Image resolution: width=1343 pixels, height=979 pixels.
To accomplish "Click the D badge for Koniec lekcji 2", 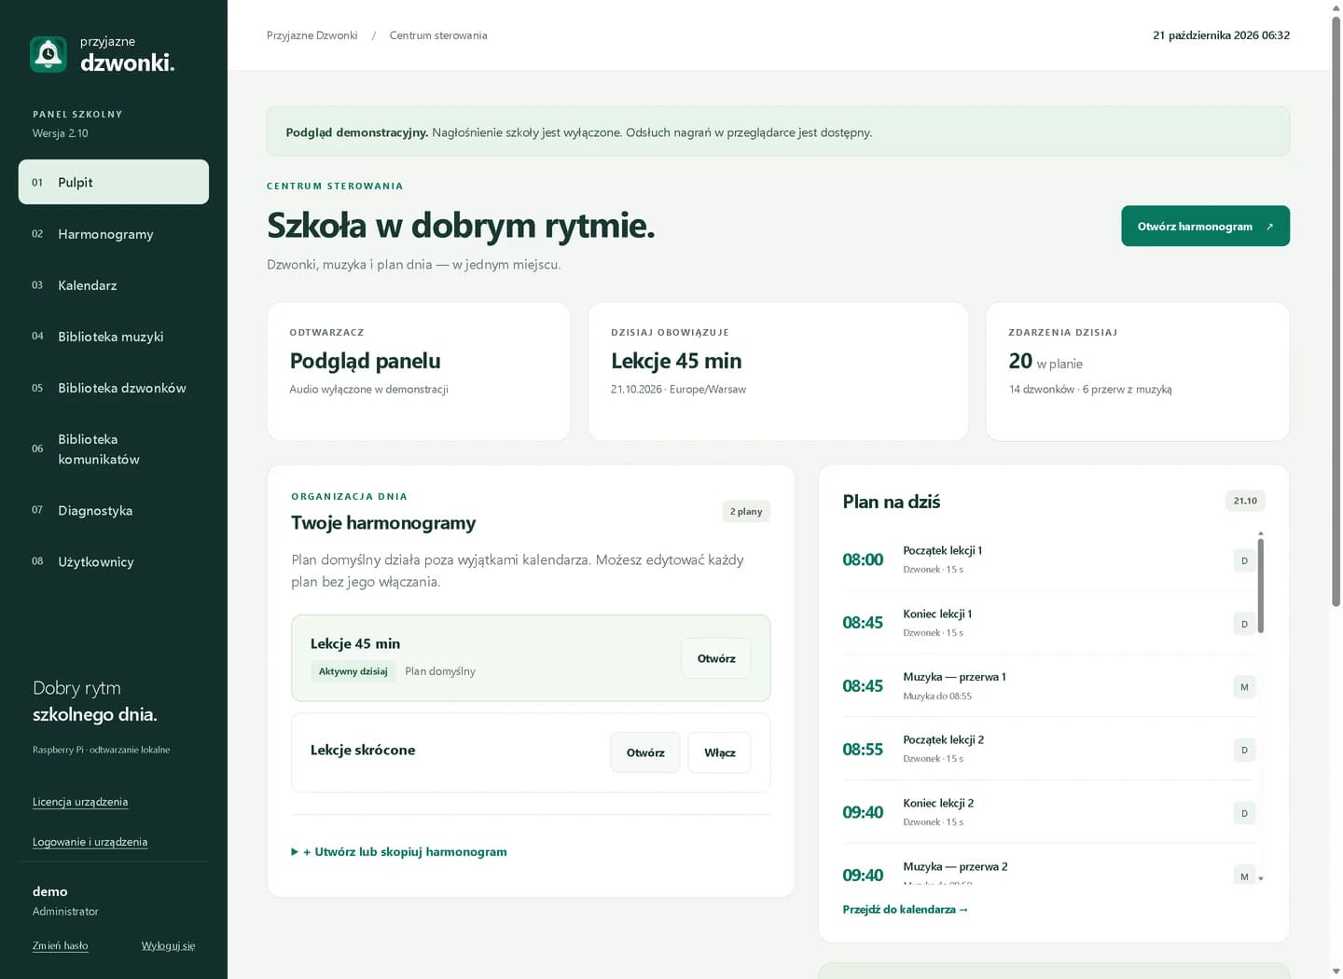I will point(1244,813).
